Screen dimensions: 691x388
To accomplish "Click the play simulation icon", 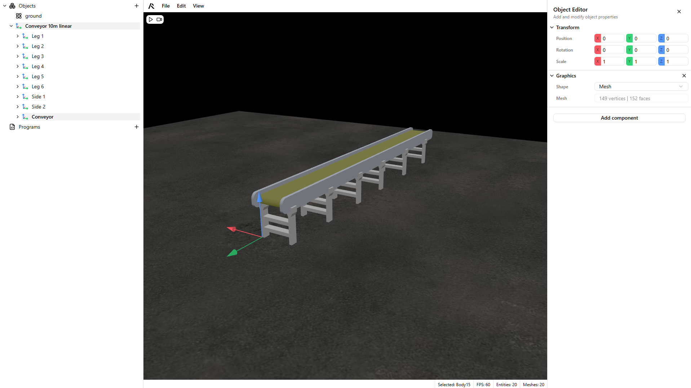I will point(151,19).
